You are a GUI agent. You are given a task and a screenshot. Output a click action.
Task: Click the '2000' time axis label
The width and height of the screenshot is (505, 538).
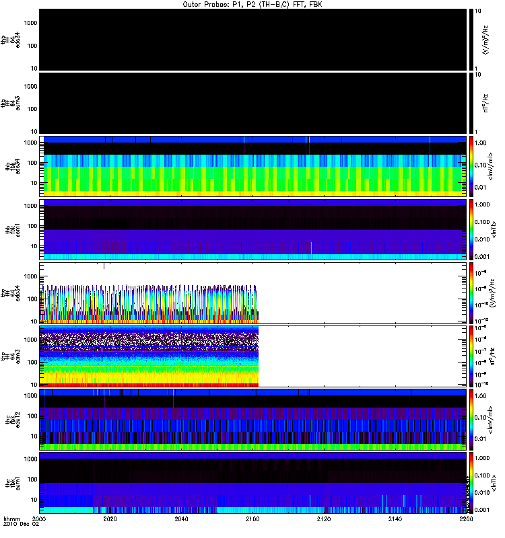(40, 518)
